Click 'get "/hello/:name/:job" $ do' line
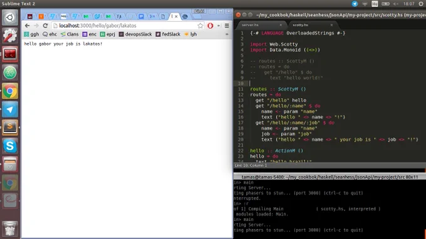The image size is (426, 239). tap(295, 123)
